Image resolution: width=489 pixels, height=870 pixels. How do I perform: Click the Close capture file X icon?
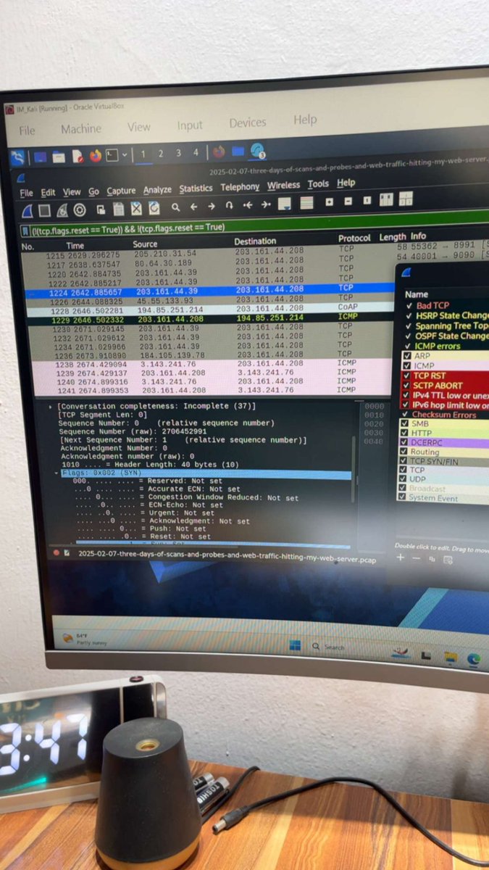[136, 208]
